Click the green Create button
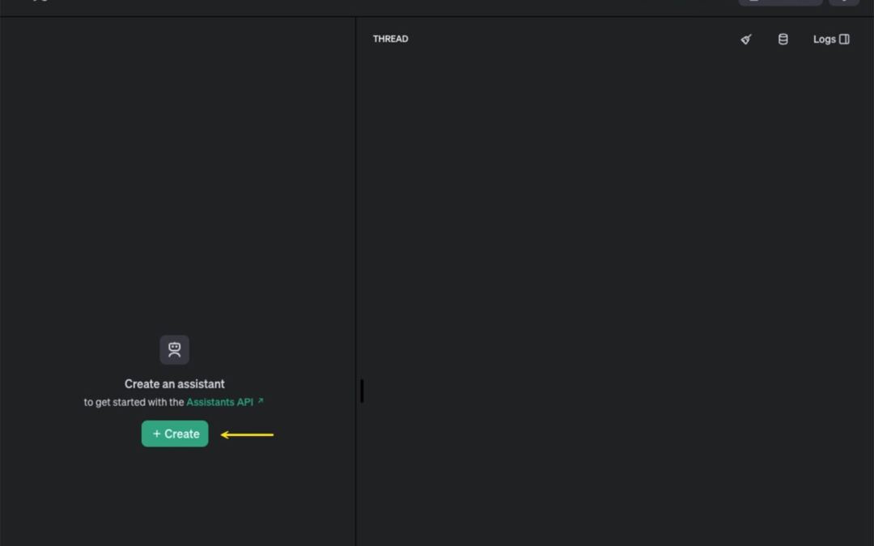 pyautogui.click(x=175, y=434)
